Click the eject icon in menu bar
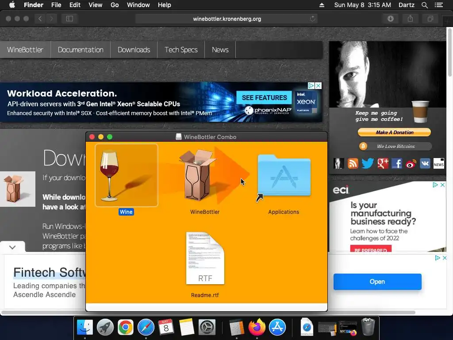 tap(322, 5)
